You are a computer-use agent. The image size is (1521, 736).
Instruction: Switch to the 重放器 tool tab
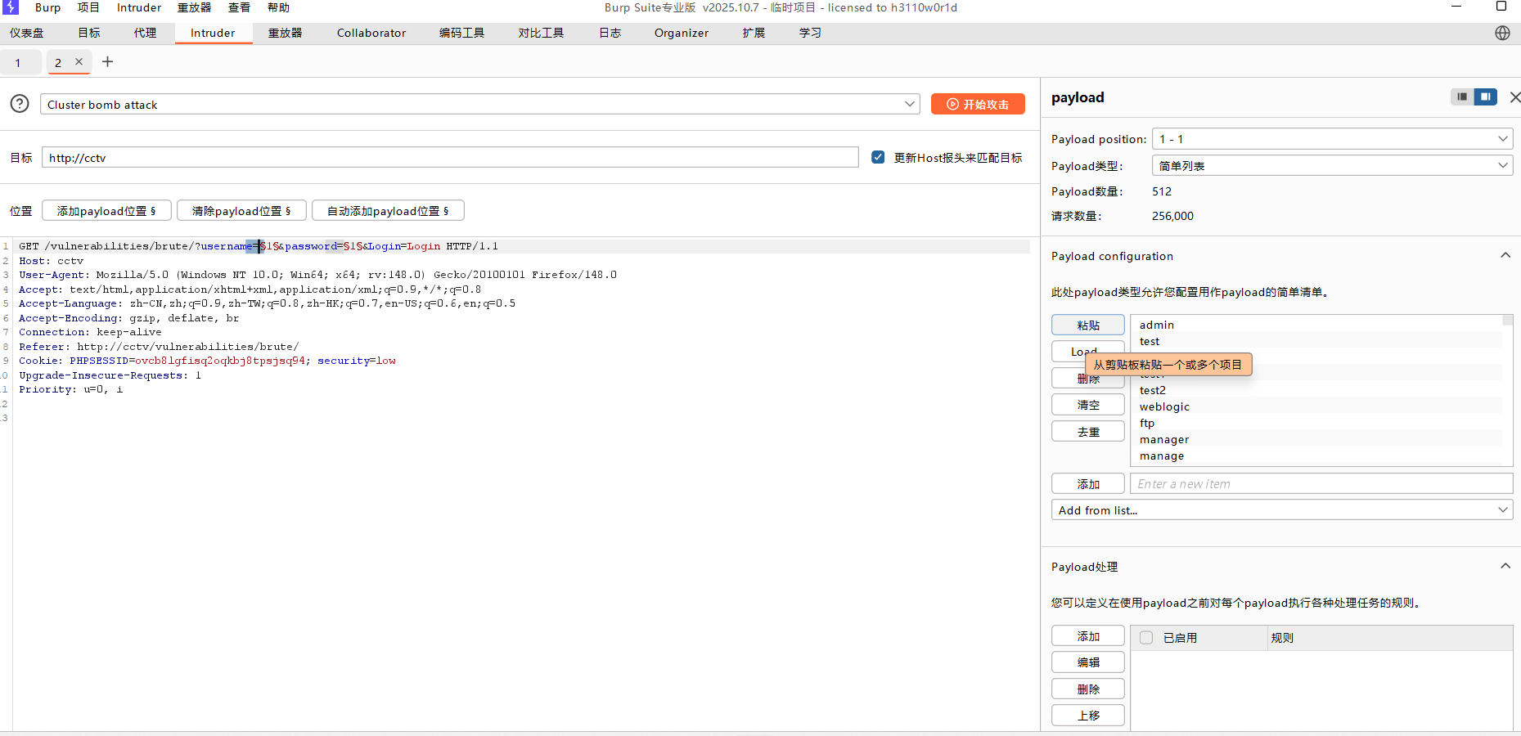[x=286, y=33]
